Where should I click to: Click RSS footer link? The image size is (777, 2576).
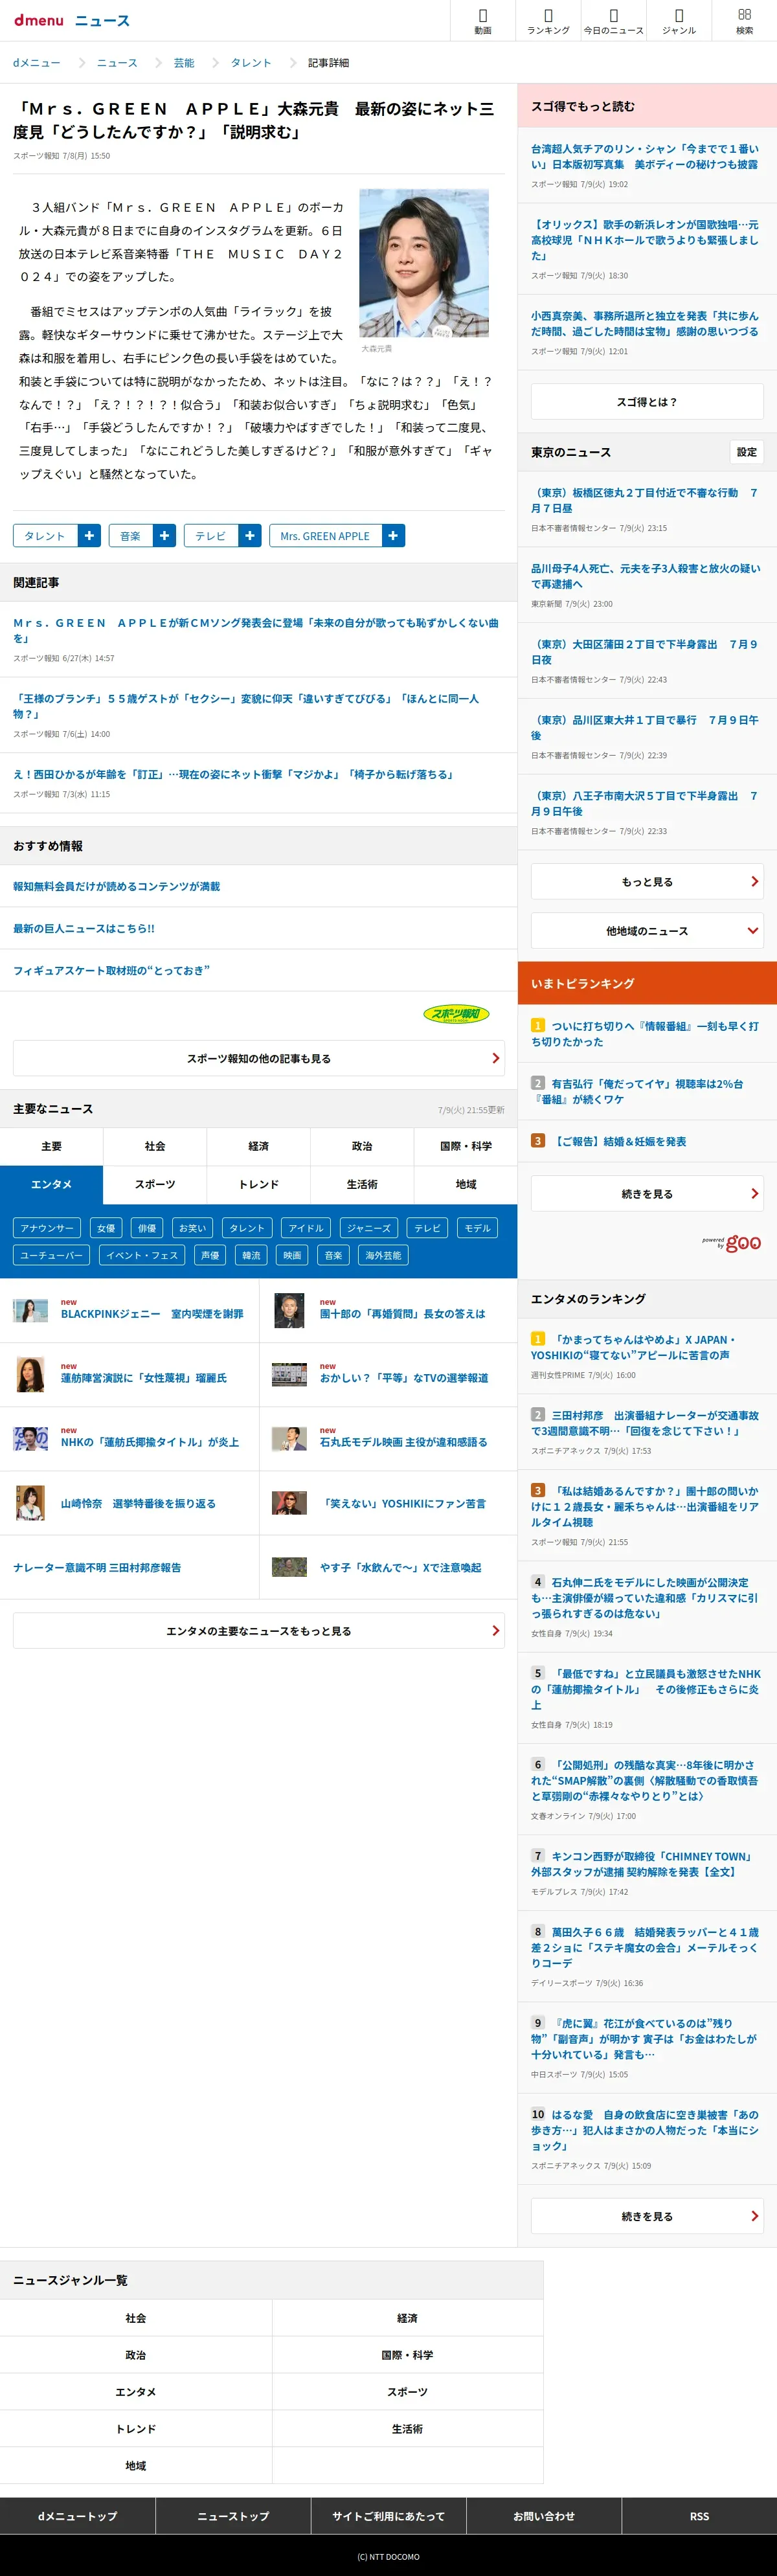tap(699, 2516)
